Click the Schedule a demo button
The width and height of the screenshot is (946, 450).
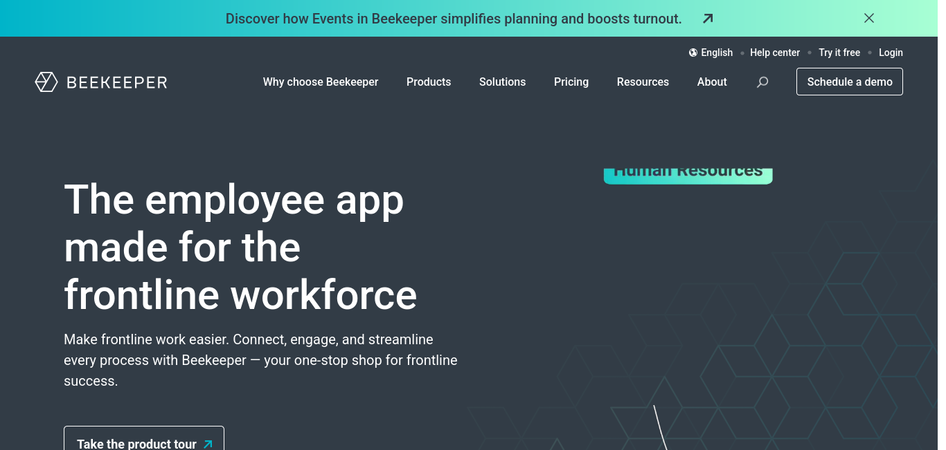click(850, 82)
